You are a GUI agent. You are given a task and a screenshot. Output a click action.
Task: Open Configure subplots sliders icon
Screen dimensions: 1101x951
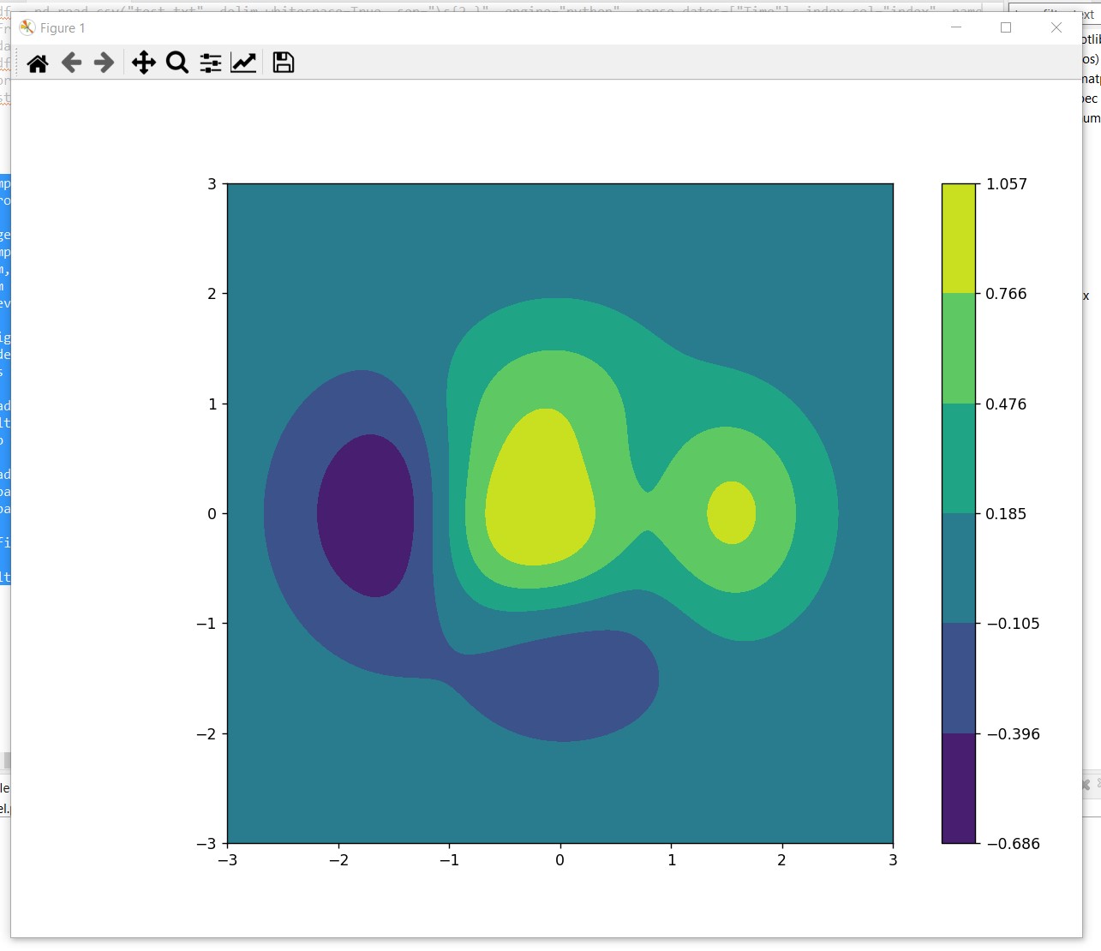click(211, 63)
